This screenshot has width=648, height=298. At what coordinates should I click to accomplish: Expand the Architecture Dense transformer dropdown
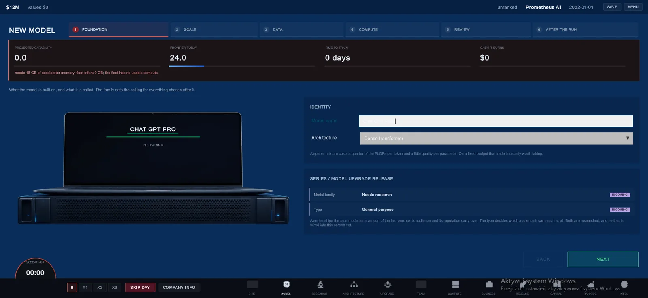coord(496,139)
